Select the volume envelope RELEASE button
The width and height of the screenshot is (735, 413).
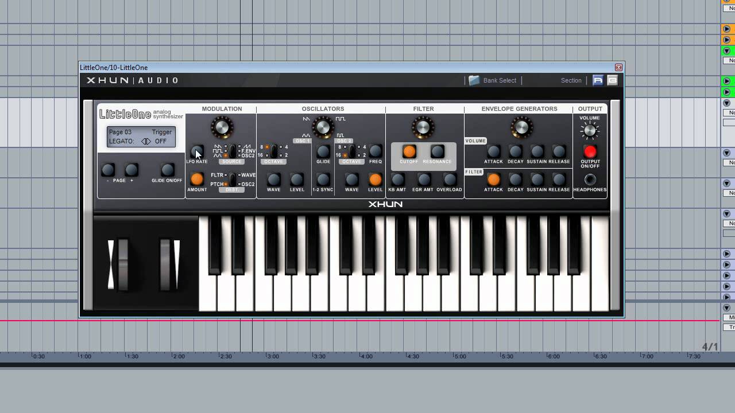point(559,151)
